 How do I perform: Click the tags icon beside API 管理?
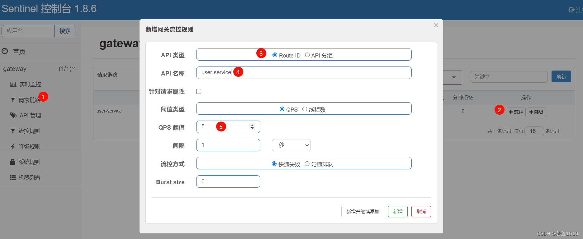[x=13, y=115]
